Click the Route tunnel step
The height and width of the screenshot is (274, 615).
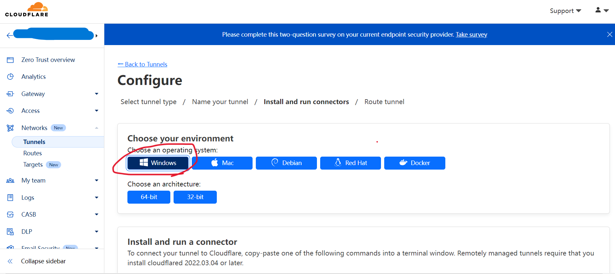384,102
